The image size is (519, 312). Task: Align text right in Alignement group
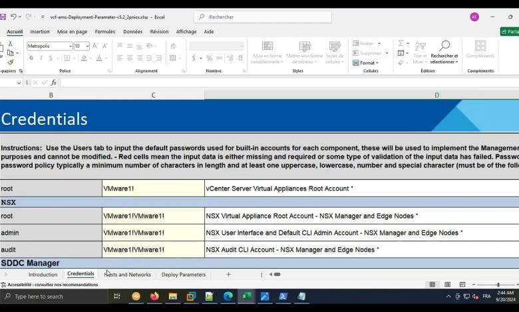click(139, 58)
